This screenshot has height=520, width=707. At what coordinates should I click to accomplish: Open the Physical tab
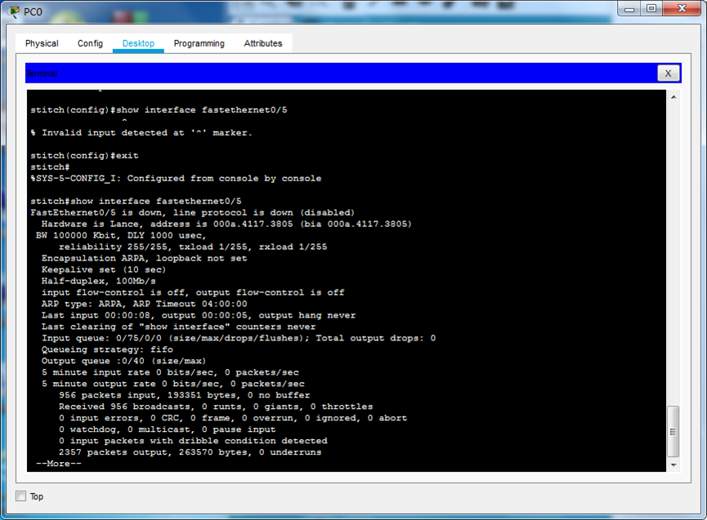pyautogui.click(x=42, y=43)
